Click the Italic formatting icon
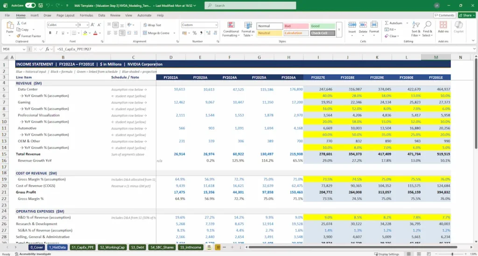478x256 pixels. 56,33
